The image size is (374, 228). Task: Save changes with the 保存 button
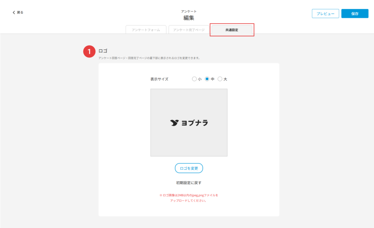coord(355,13)
